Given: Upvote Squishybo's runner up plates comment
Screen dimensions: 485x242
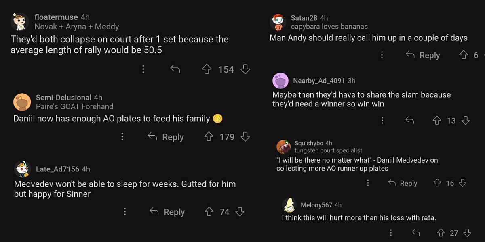Looking at the screenshot, I should pos(437,183).
